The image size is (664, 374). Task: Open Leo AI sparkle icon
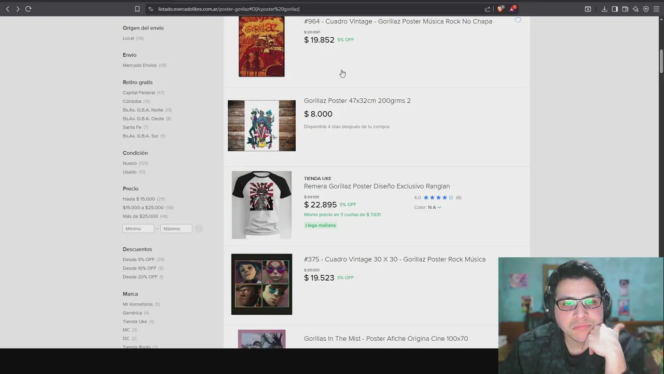pyautogui.click(x=635, y=9)
